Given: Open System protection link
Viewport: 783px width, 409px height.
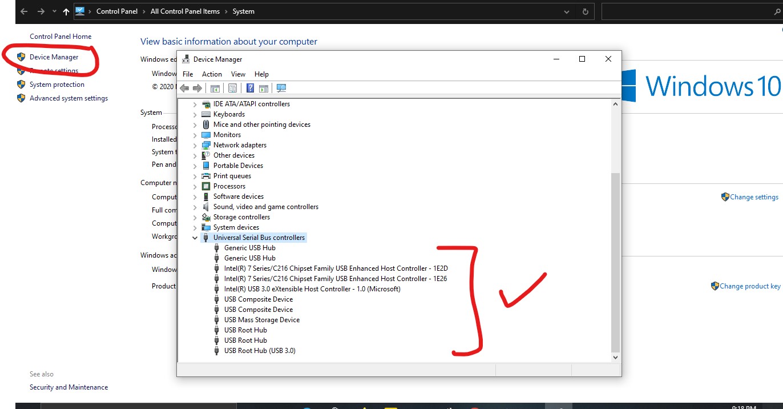Looking at the screenshot, I should (x=57, y=85).
